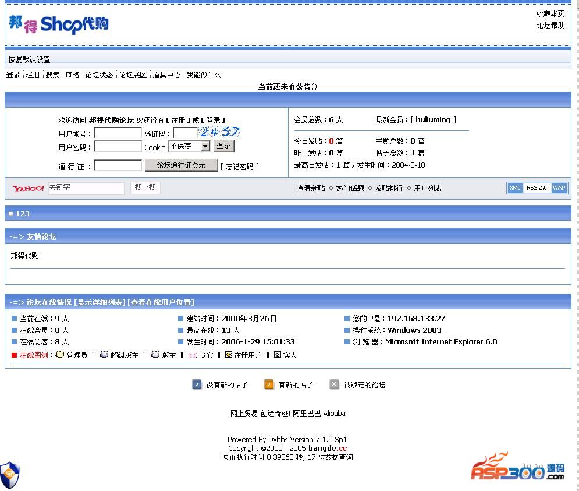Click the 发贴排行 link
This screenshot has height=491, width=579.
click(389, 188)
